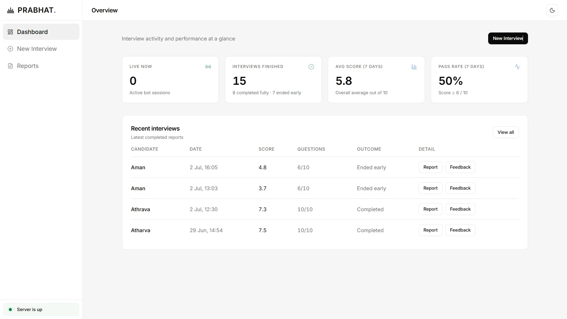
Task: Open Feedback for Aman 2 Jul, 13:03
Action: 460,188
